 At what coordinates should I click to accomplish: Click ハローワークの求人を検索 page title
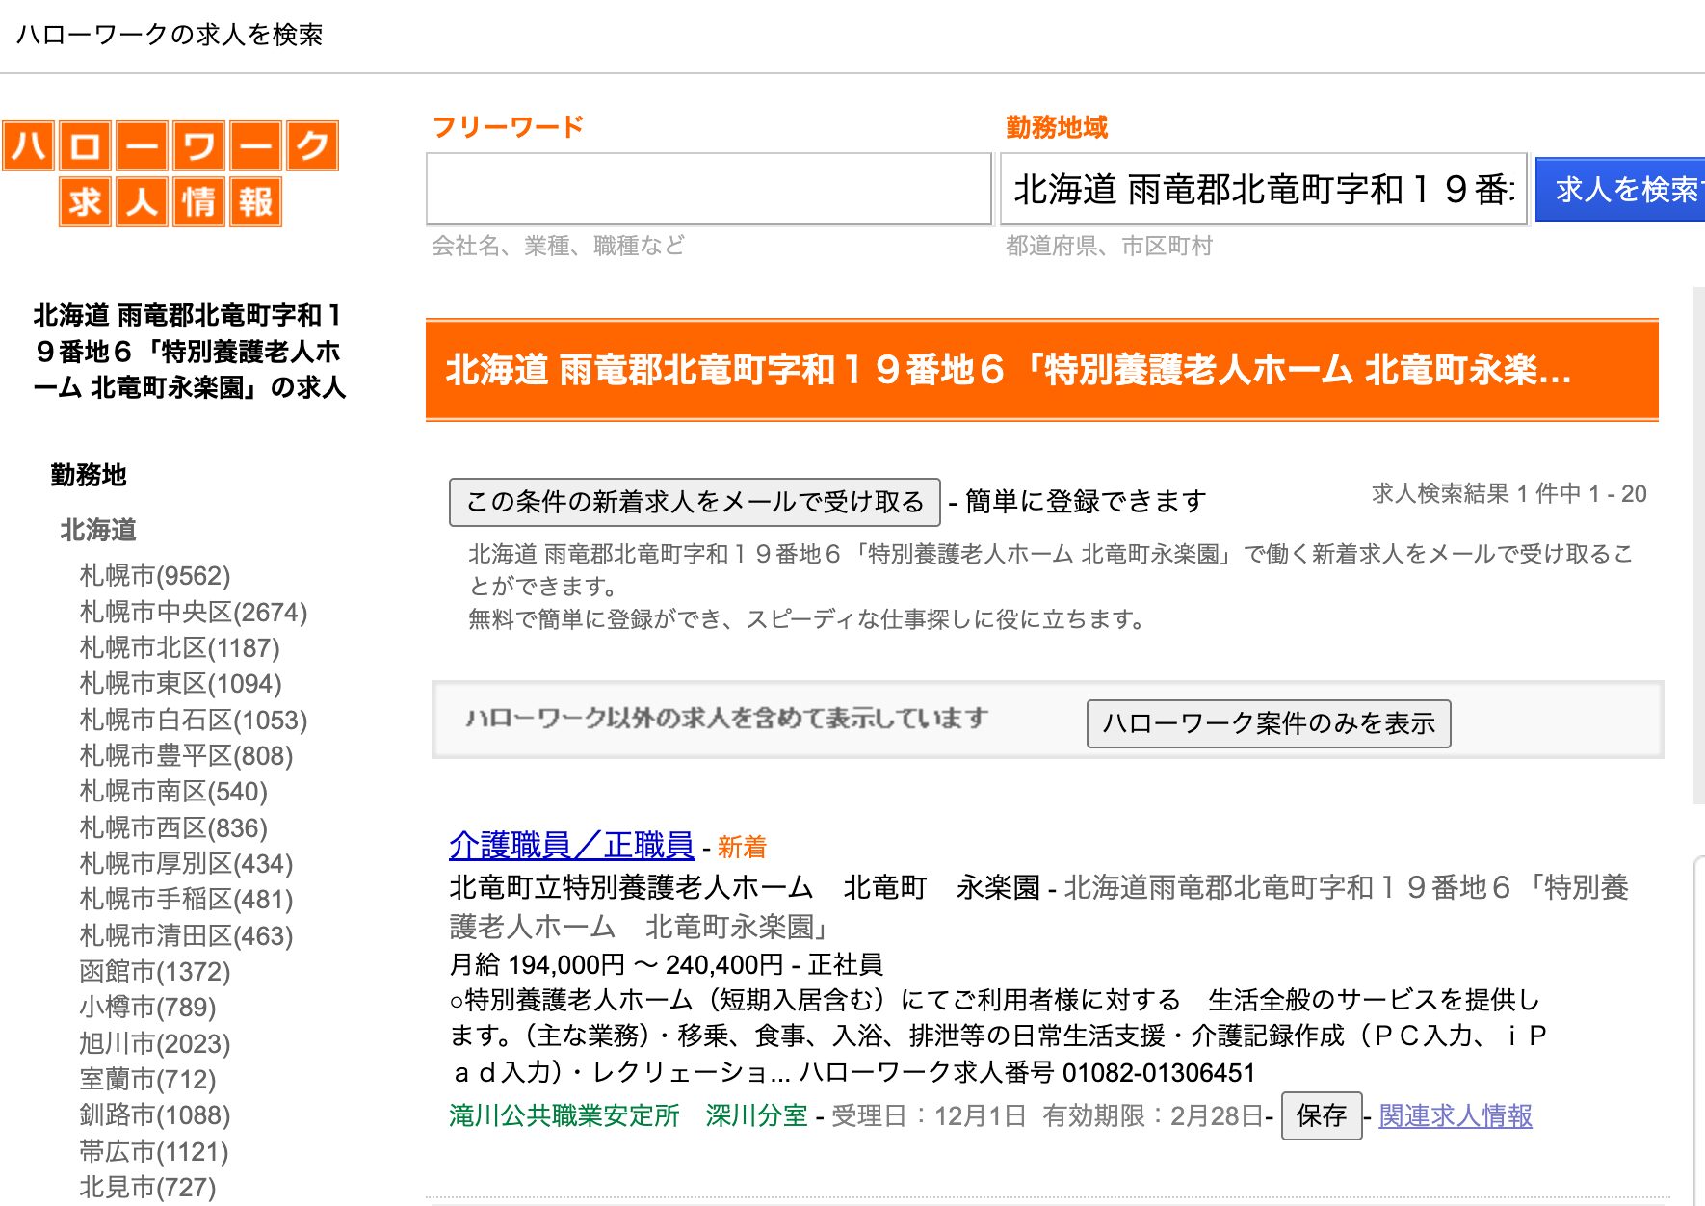171,35
